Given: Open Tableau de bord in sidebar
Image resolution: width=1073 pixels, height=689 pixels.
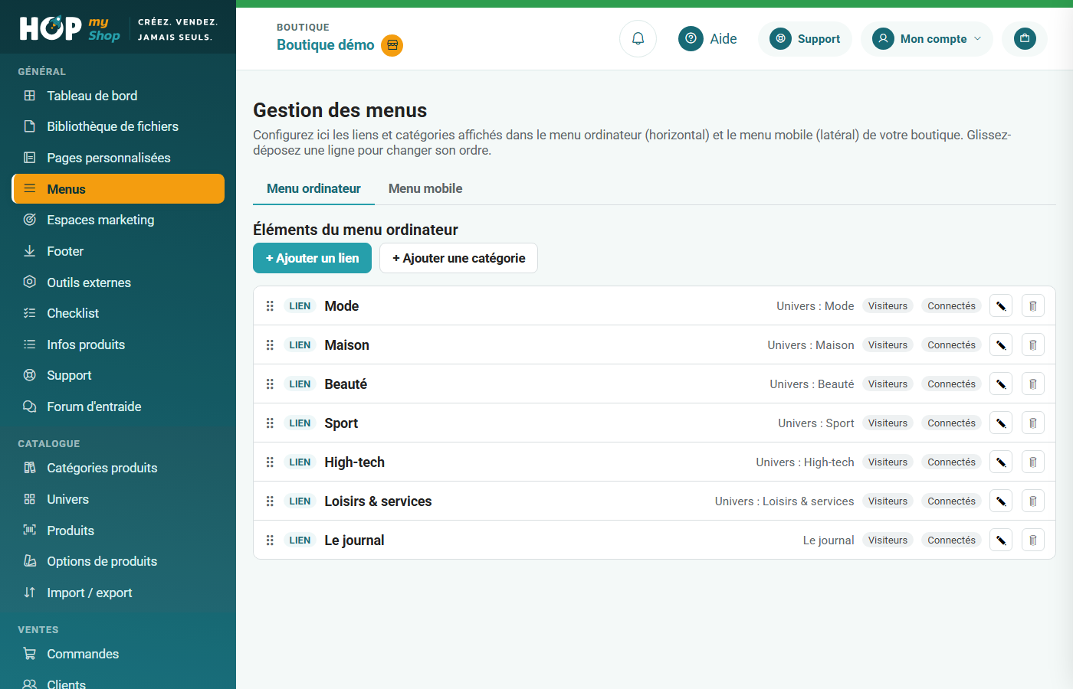Looking at the screenshot, I should (118, 96).
